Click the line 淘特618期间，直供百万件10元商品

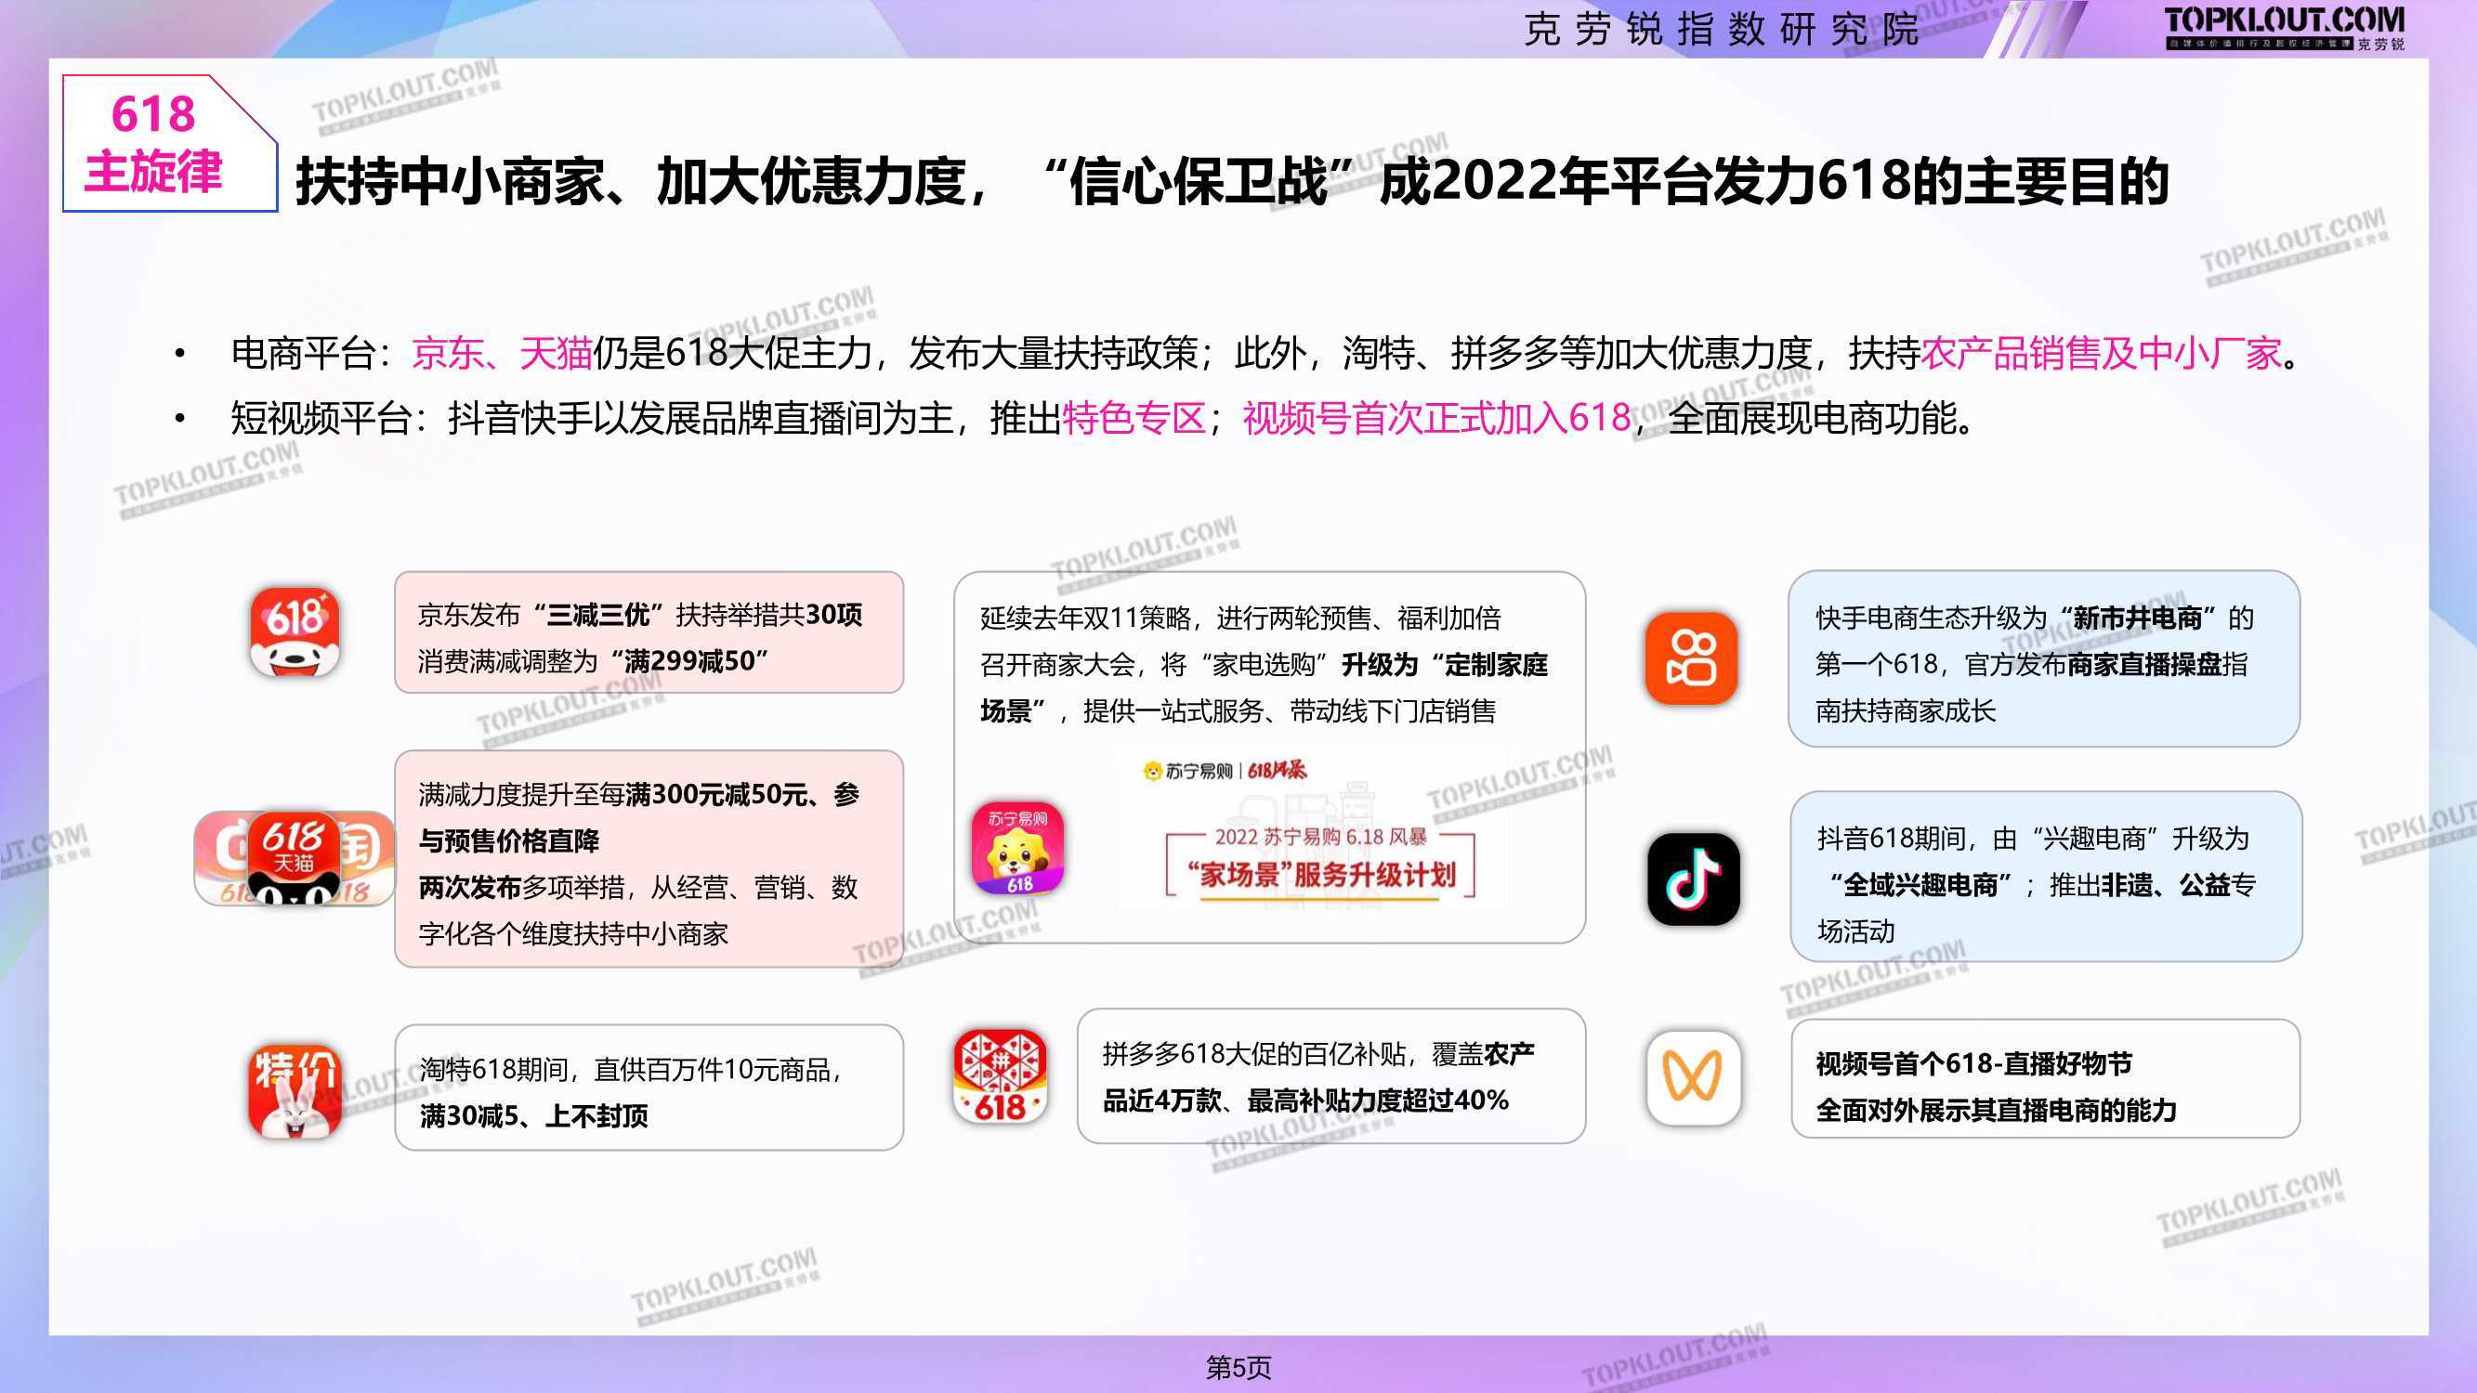pyautogui.click(x=631, y=1070)
